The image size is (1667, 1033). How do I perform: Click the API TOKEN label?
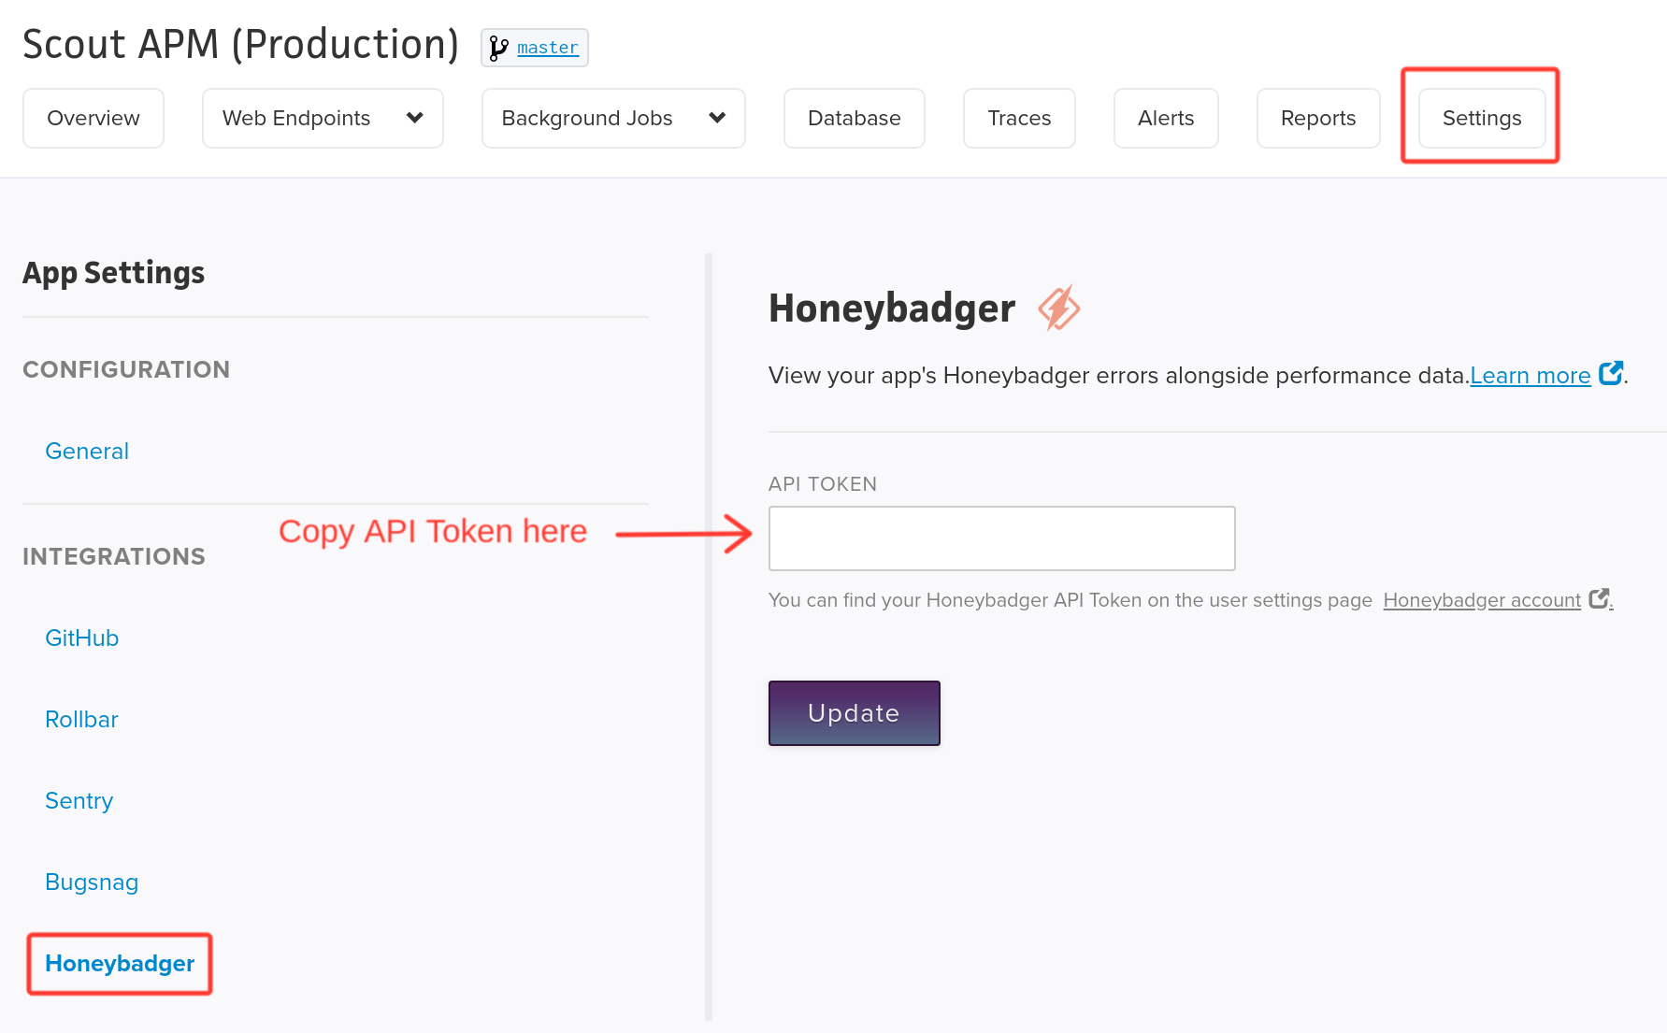[823, 484]
